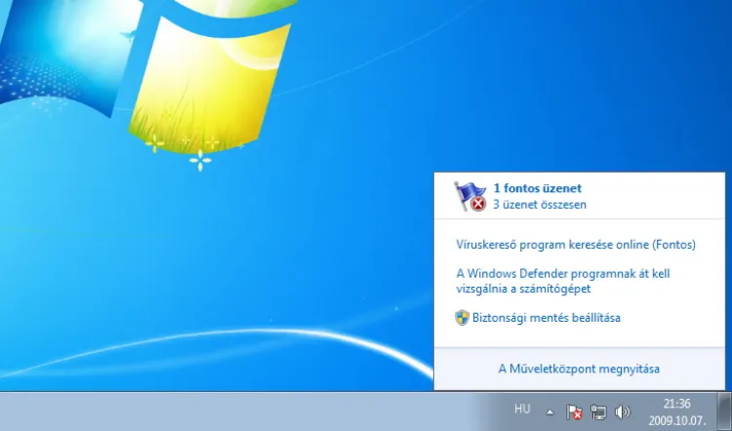Viewport: 732px width, 431px height.
Task: Click the Action Center flag icon in tray
Action: tap(574, 411)
